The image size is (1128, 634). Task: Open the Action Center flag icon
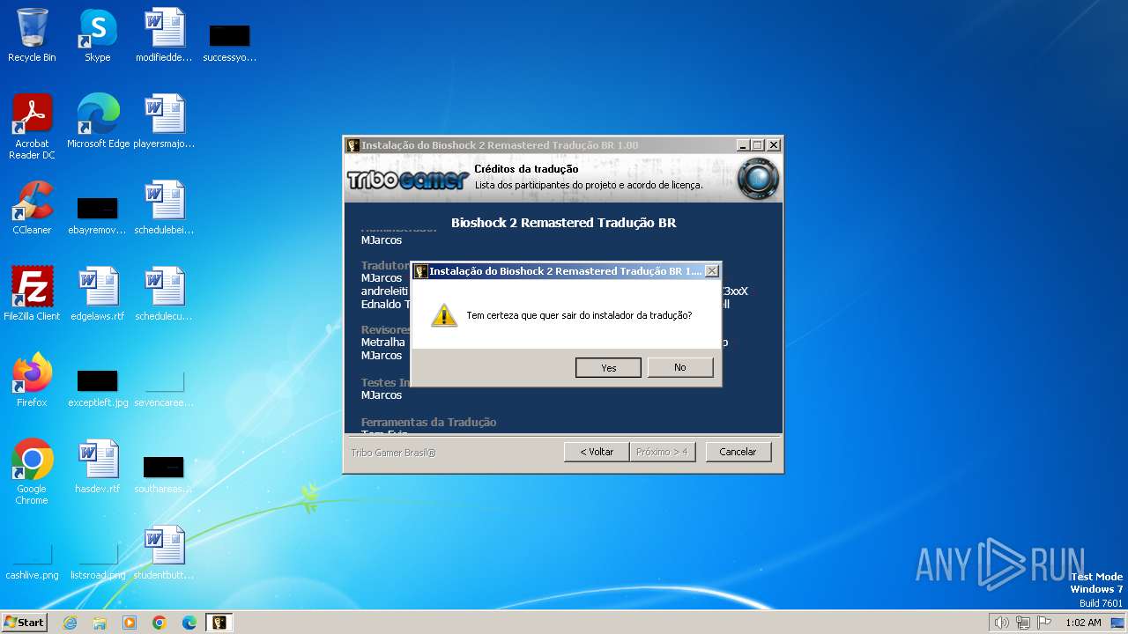[x=1044, y=623]
